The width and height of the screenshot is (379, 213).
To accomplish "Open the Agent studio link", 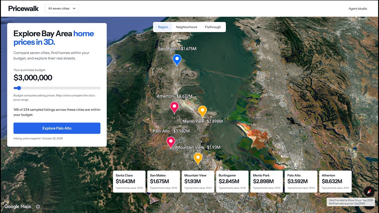I will click(358, 9).
